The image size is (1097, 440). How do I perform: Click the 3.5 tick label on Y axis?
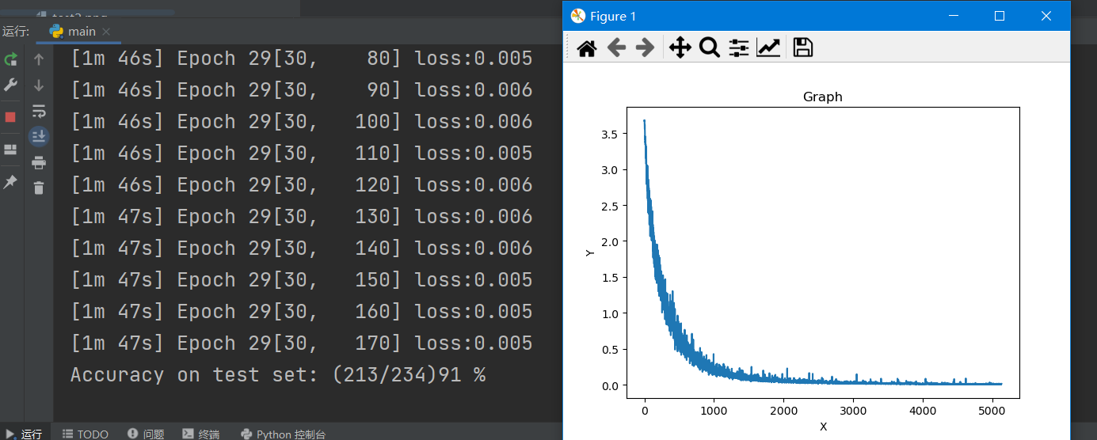pos(611,134)
